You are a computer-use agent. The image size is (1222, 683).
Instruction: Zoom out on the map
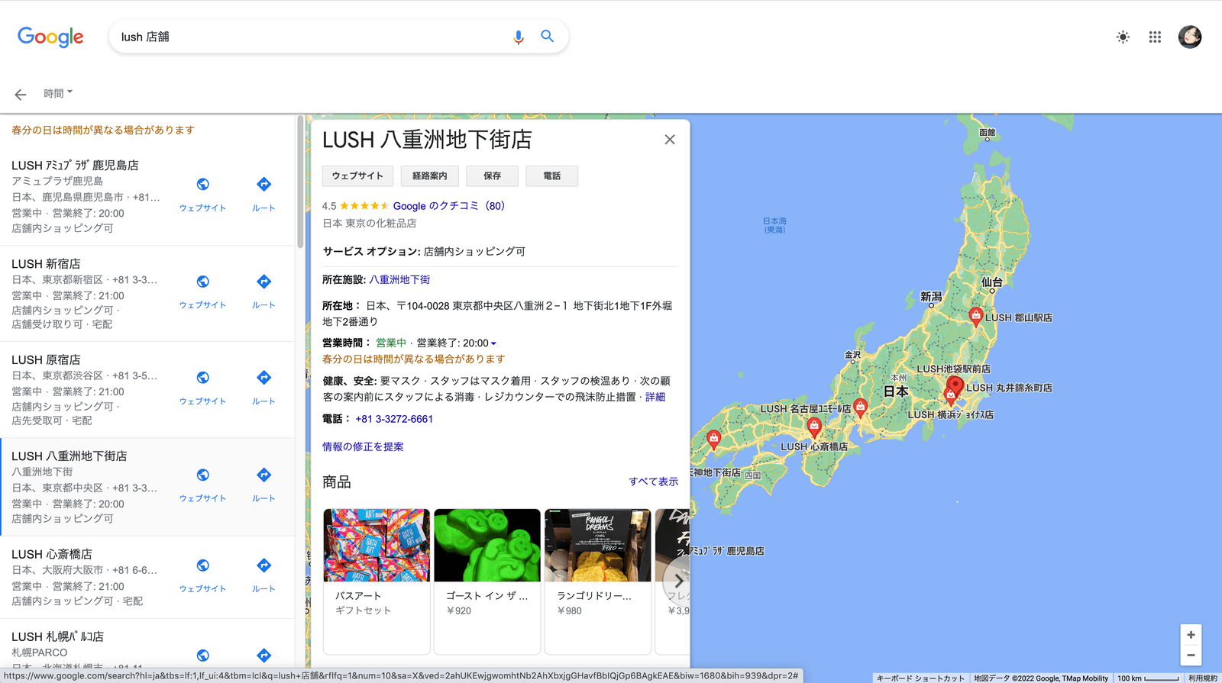[1190, 655]
